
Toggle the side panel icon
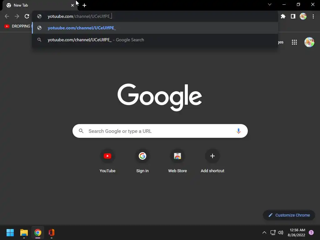point(293,16)
